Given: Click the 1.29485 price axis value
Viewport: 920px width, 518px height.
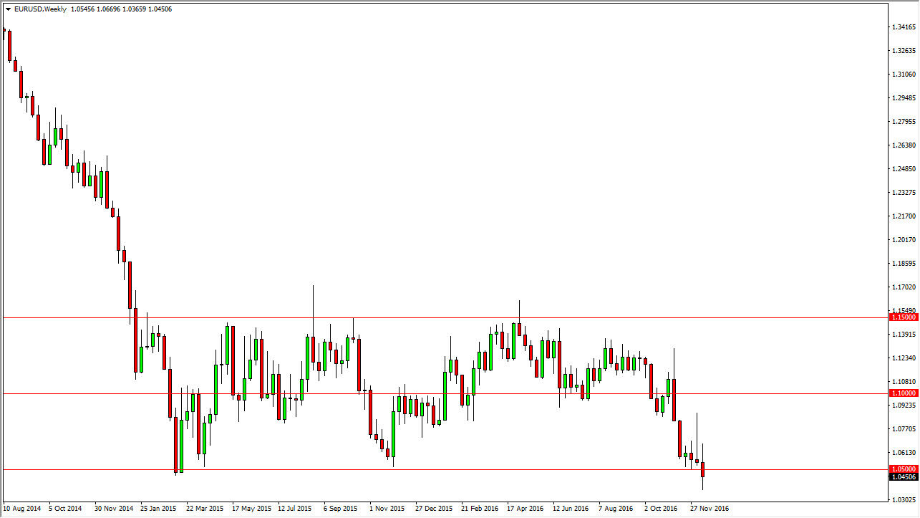Looking at the screenshot, I should coord(904,98).
